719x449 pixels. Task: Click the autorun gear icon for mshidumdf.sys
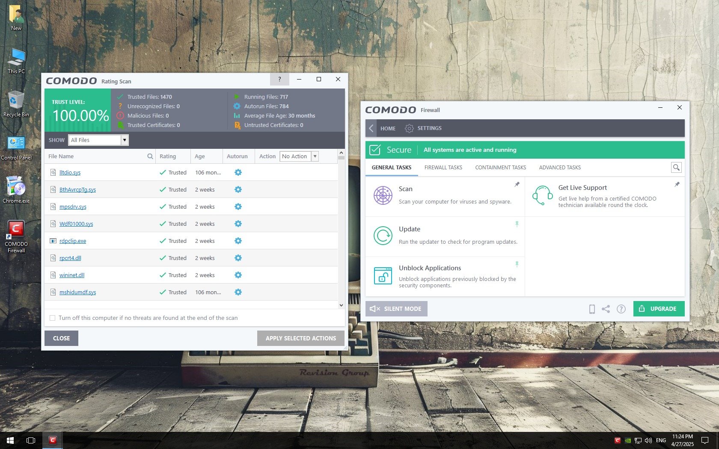pos(238,292)
